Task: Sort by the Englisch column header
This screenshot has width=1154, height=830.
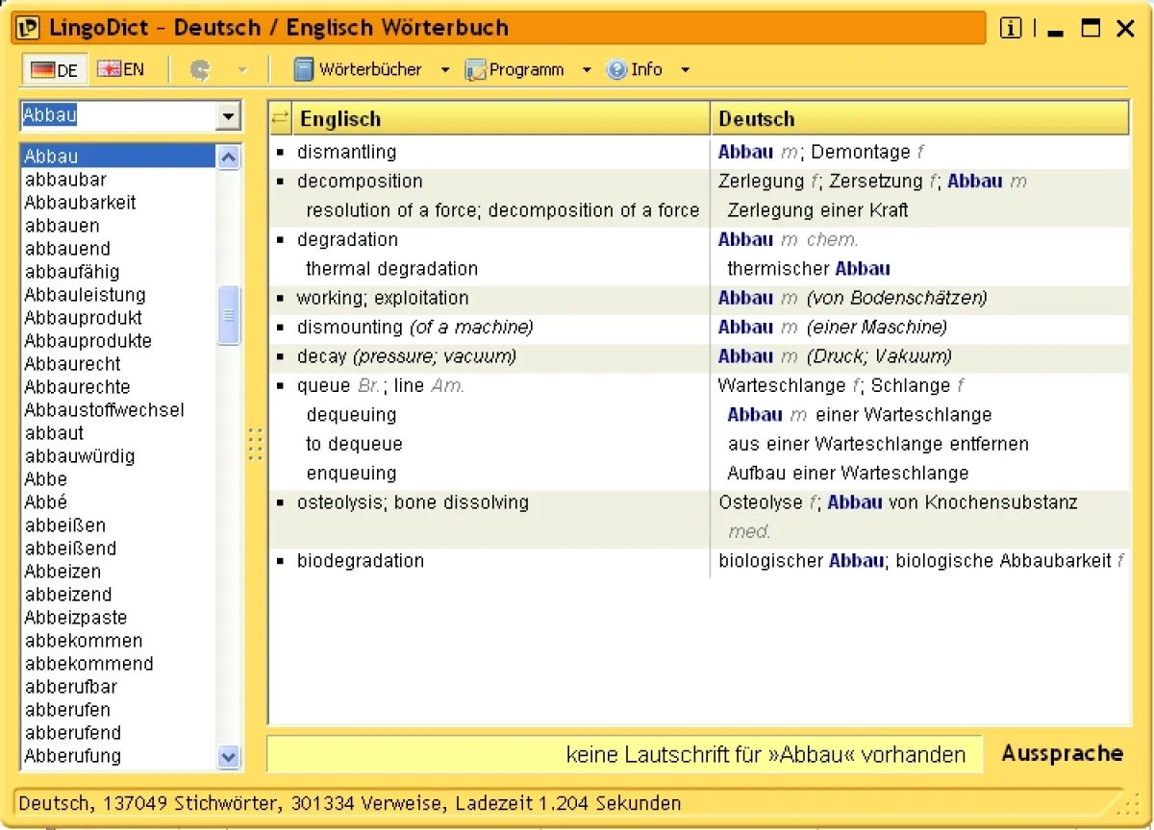Action: [500, 119]
